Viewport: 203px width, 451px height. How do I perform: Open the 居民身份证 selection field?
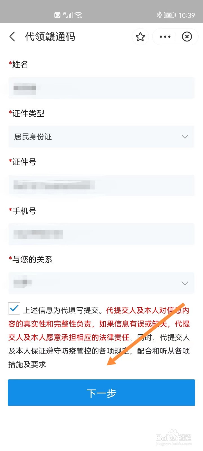click(x=101, y=137)
